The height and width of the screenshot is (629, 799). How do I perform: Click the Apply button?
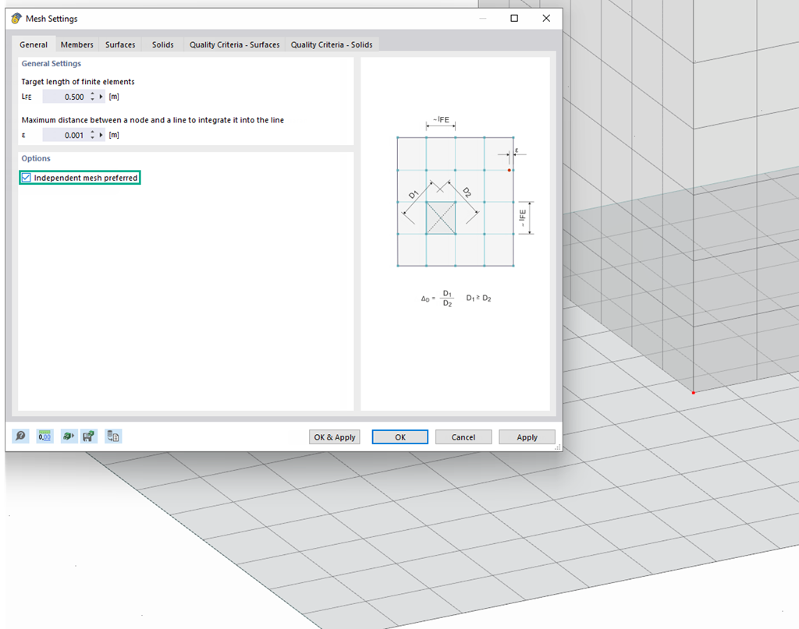click(x=527, y=437)
